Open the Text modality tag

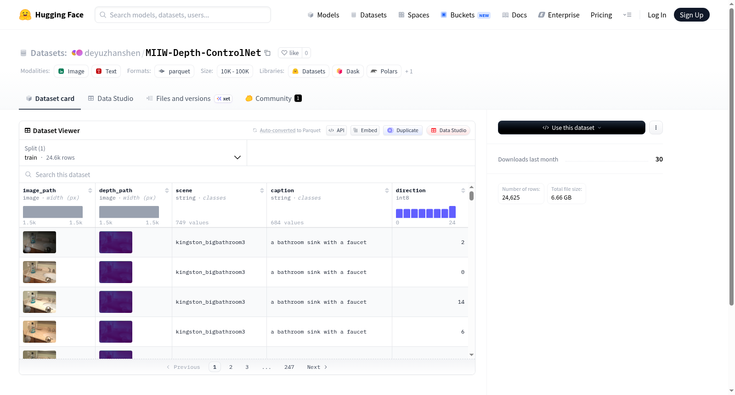(106, 71)
